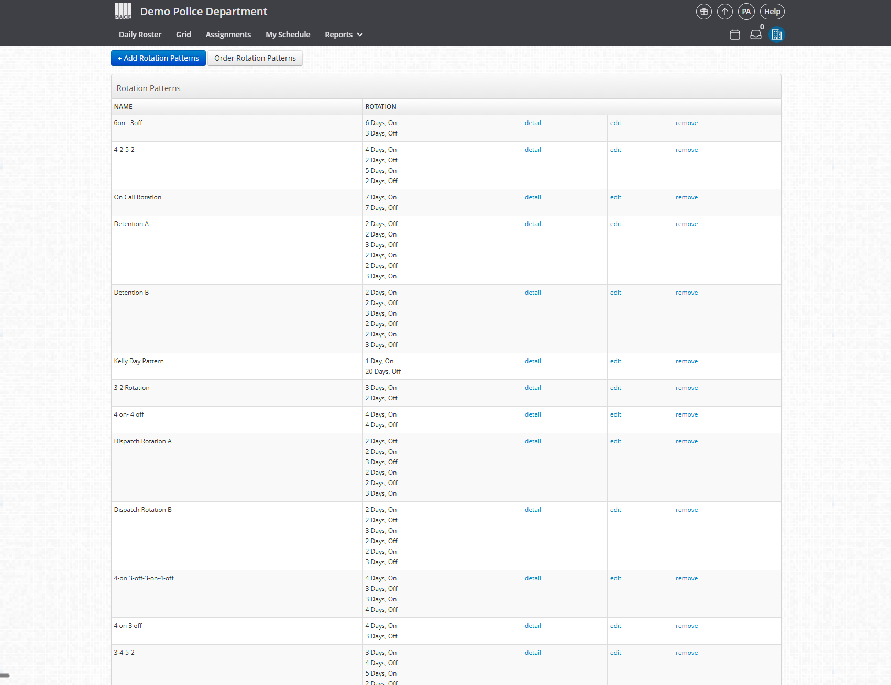Viewport: 891px width, 685px height.
Task: View detail for the 6on - 3off pattern
Action: coord(533,123)
